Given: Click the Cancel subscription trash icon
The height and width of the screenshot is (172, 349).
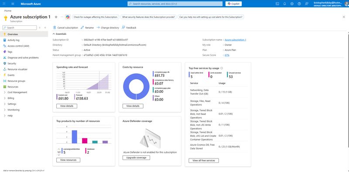Looking at the screenshot, I should click(55, 27).
